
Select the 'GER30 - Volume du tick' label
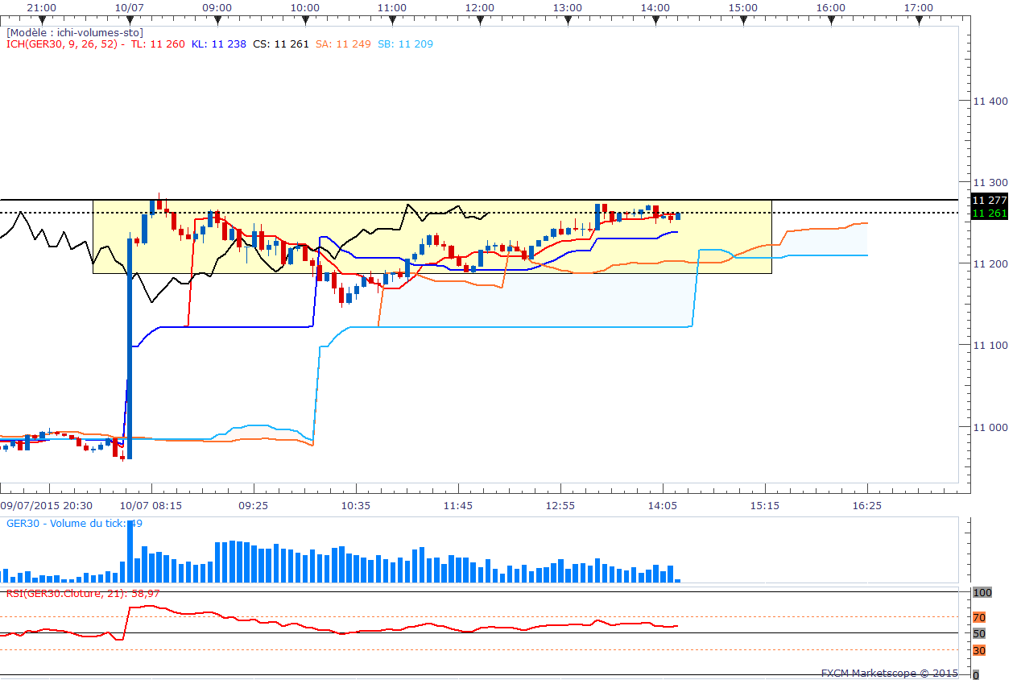[65, 523]
